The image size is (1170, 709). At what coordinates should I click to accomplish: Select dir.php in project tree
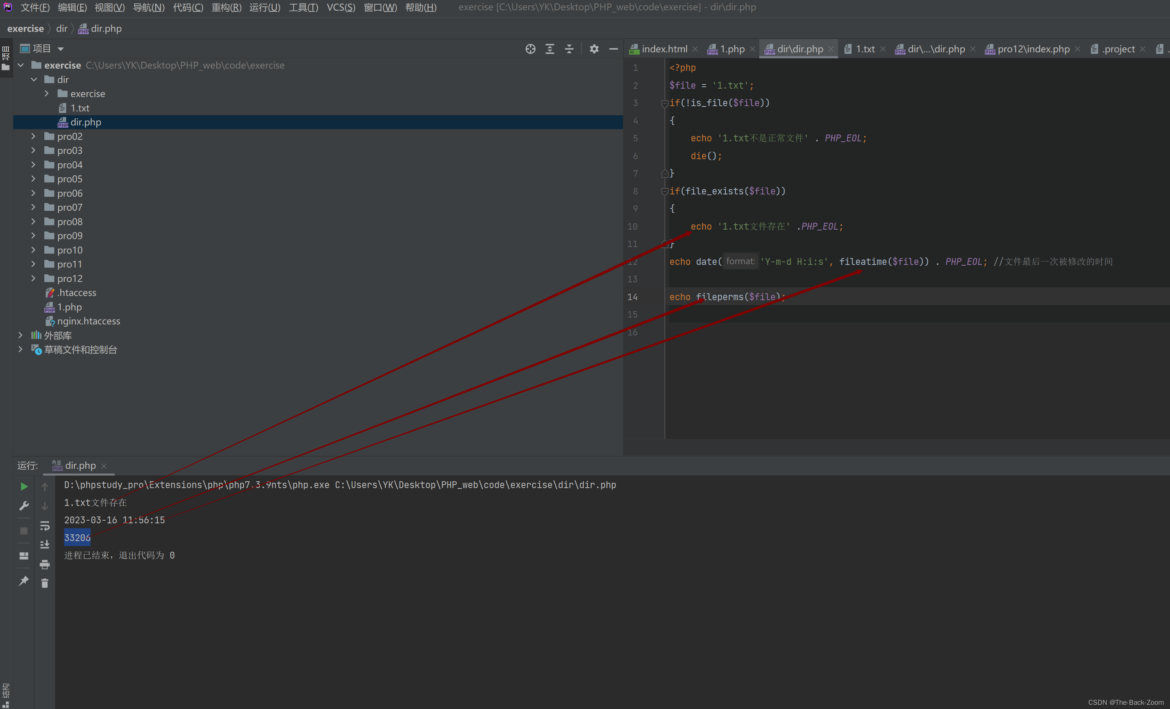(x=318, y=122)
